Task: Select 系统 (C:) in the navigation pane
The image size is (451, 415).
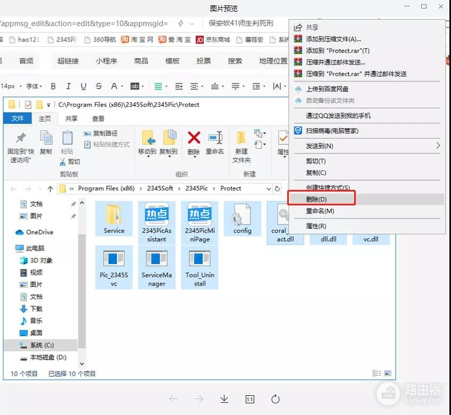Action: pyautogui.click(x=41, y=345)
